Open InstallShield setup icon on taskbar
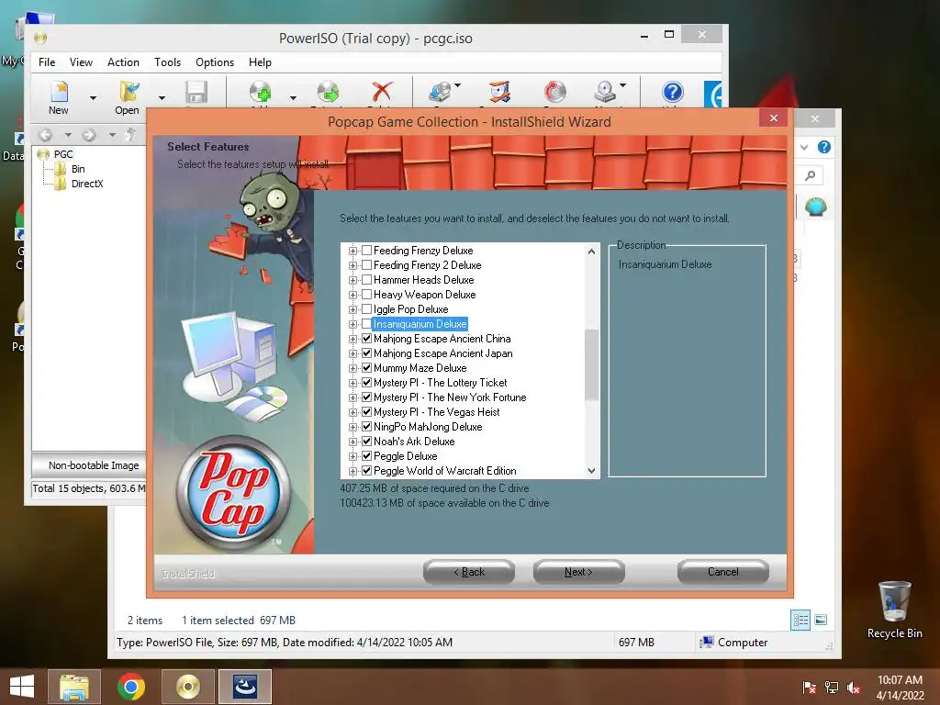940x705 pixels. [245, 687]
